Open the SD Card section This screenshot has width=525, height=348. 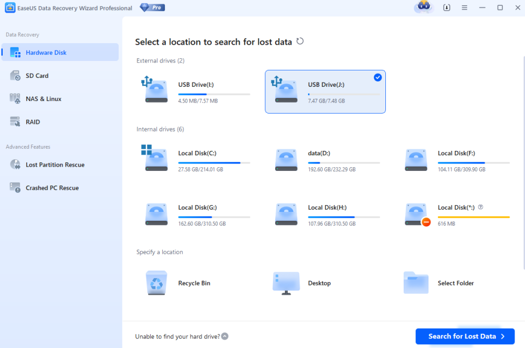pos(37,76)
